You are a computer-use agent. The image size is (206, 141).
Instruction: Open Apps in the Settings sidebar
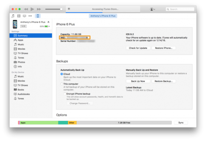pyautogui.click(x=20, y=40)
